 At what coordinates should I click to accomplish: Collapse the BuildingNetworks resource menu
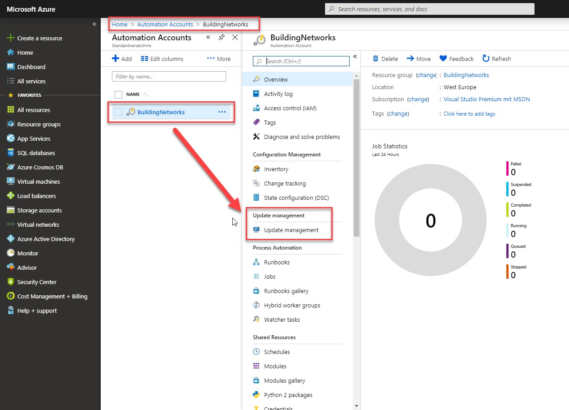coord(355,56)
